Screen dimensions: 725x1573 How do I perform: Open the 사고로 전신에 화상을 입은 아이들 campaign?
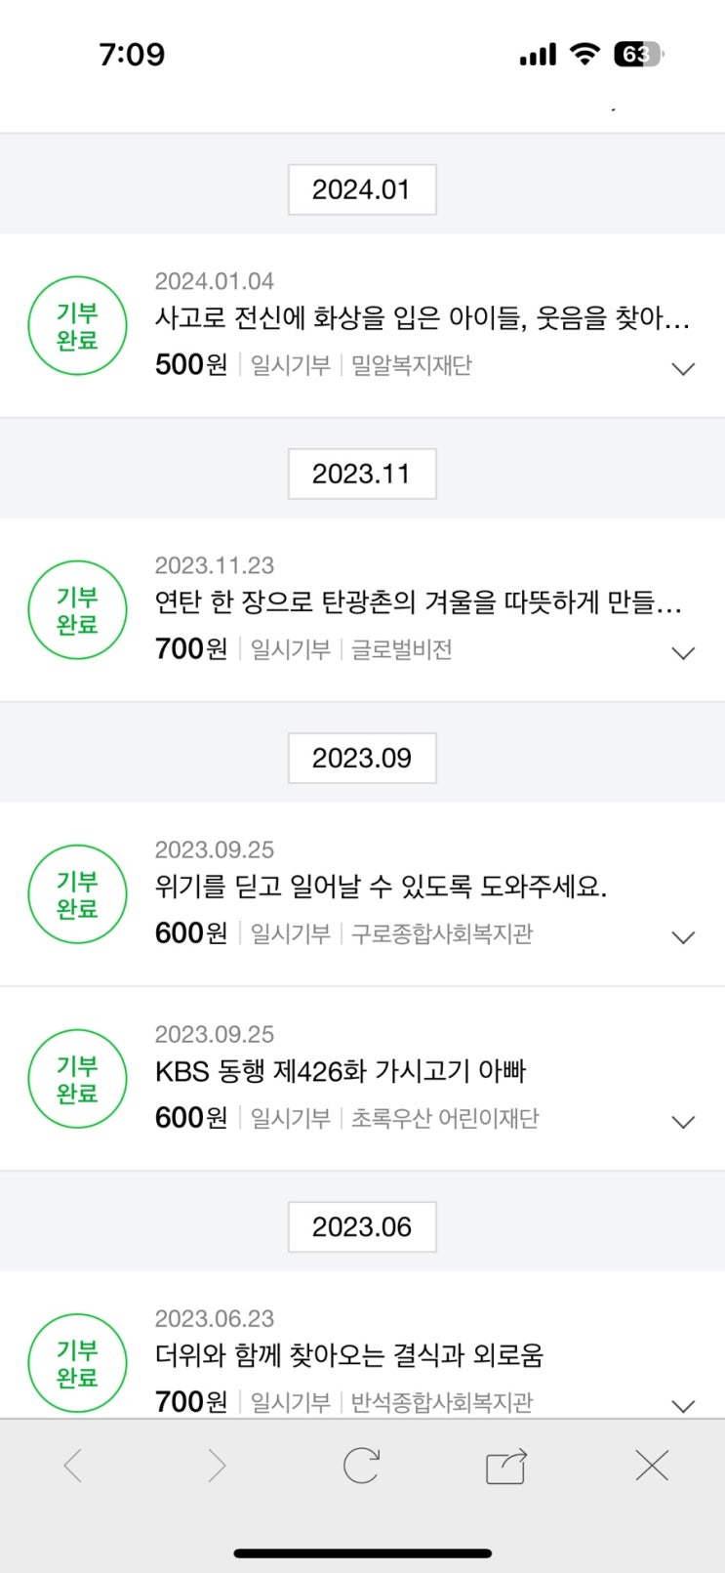tap(422, 317)
